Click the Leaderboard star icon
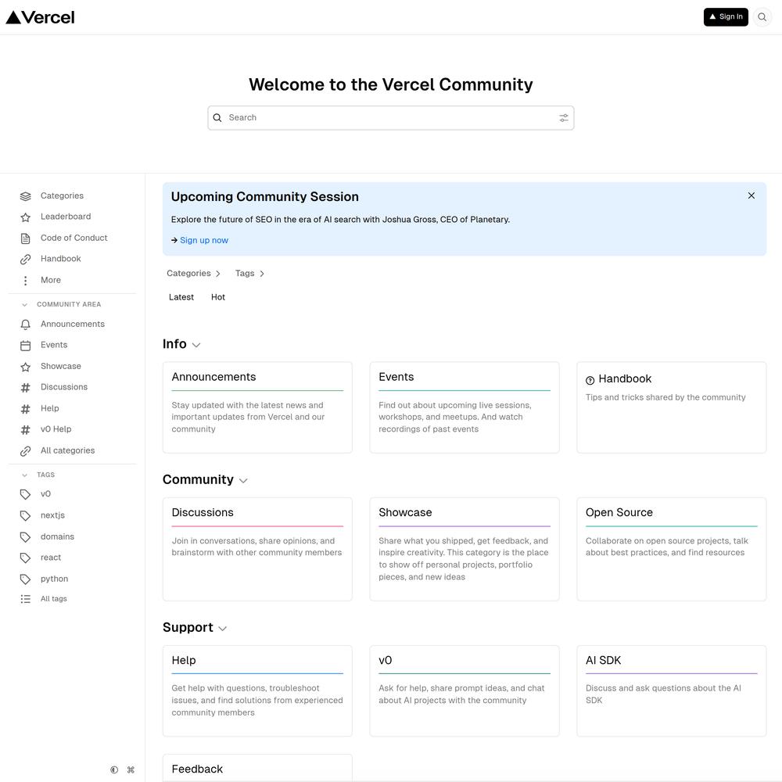782x782 pixels. [x=26, y=217]
